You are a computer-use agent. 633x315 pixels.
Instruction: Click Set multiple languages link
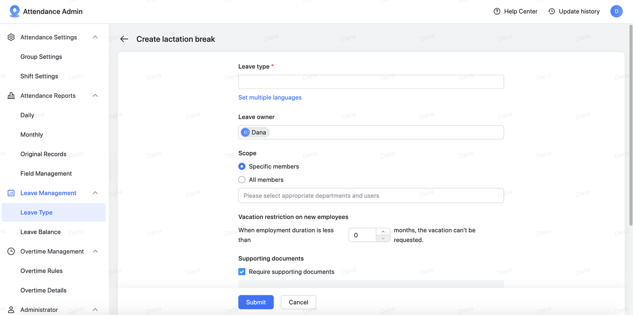(x=270, y=97)
